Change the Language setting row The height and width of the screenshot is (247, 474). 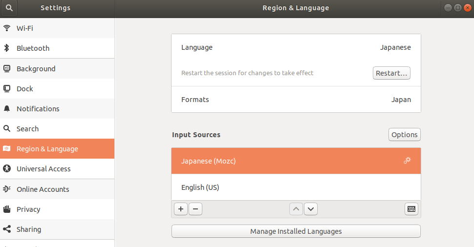[296, 48]
